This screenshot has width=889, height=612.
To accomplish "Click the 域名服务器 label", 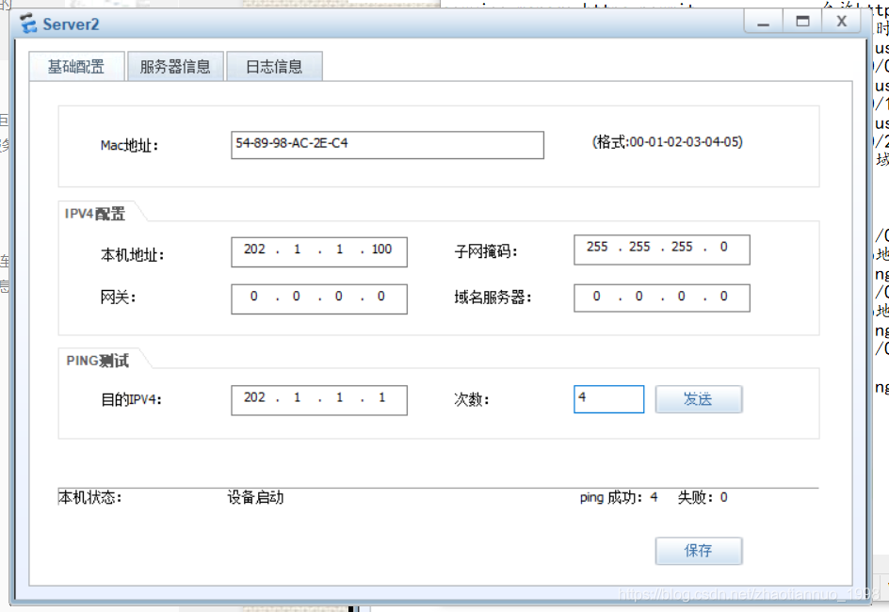I will 493,297.
